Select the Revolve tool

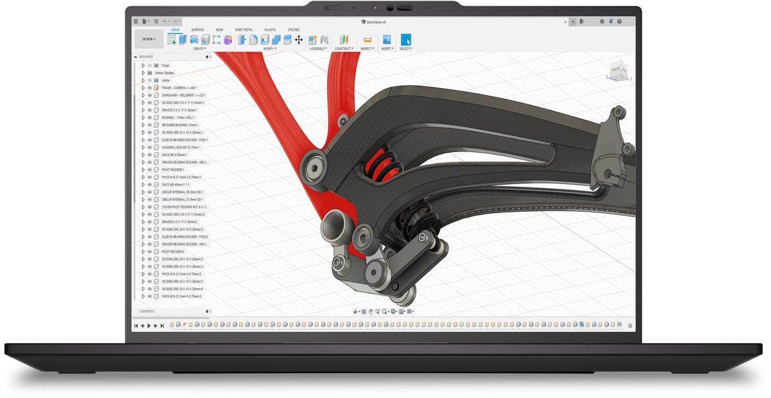point(193,39)
